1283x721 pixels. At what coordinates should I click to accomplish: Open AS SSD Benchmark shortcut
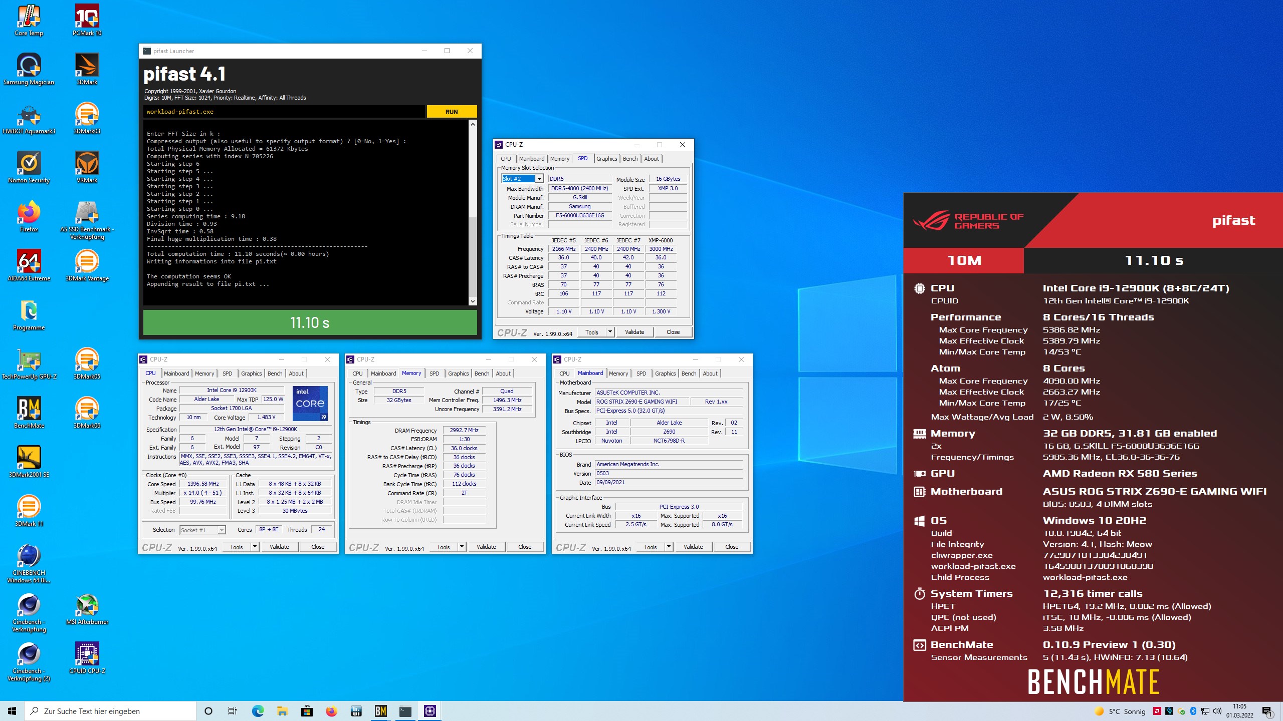(87, 220)
